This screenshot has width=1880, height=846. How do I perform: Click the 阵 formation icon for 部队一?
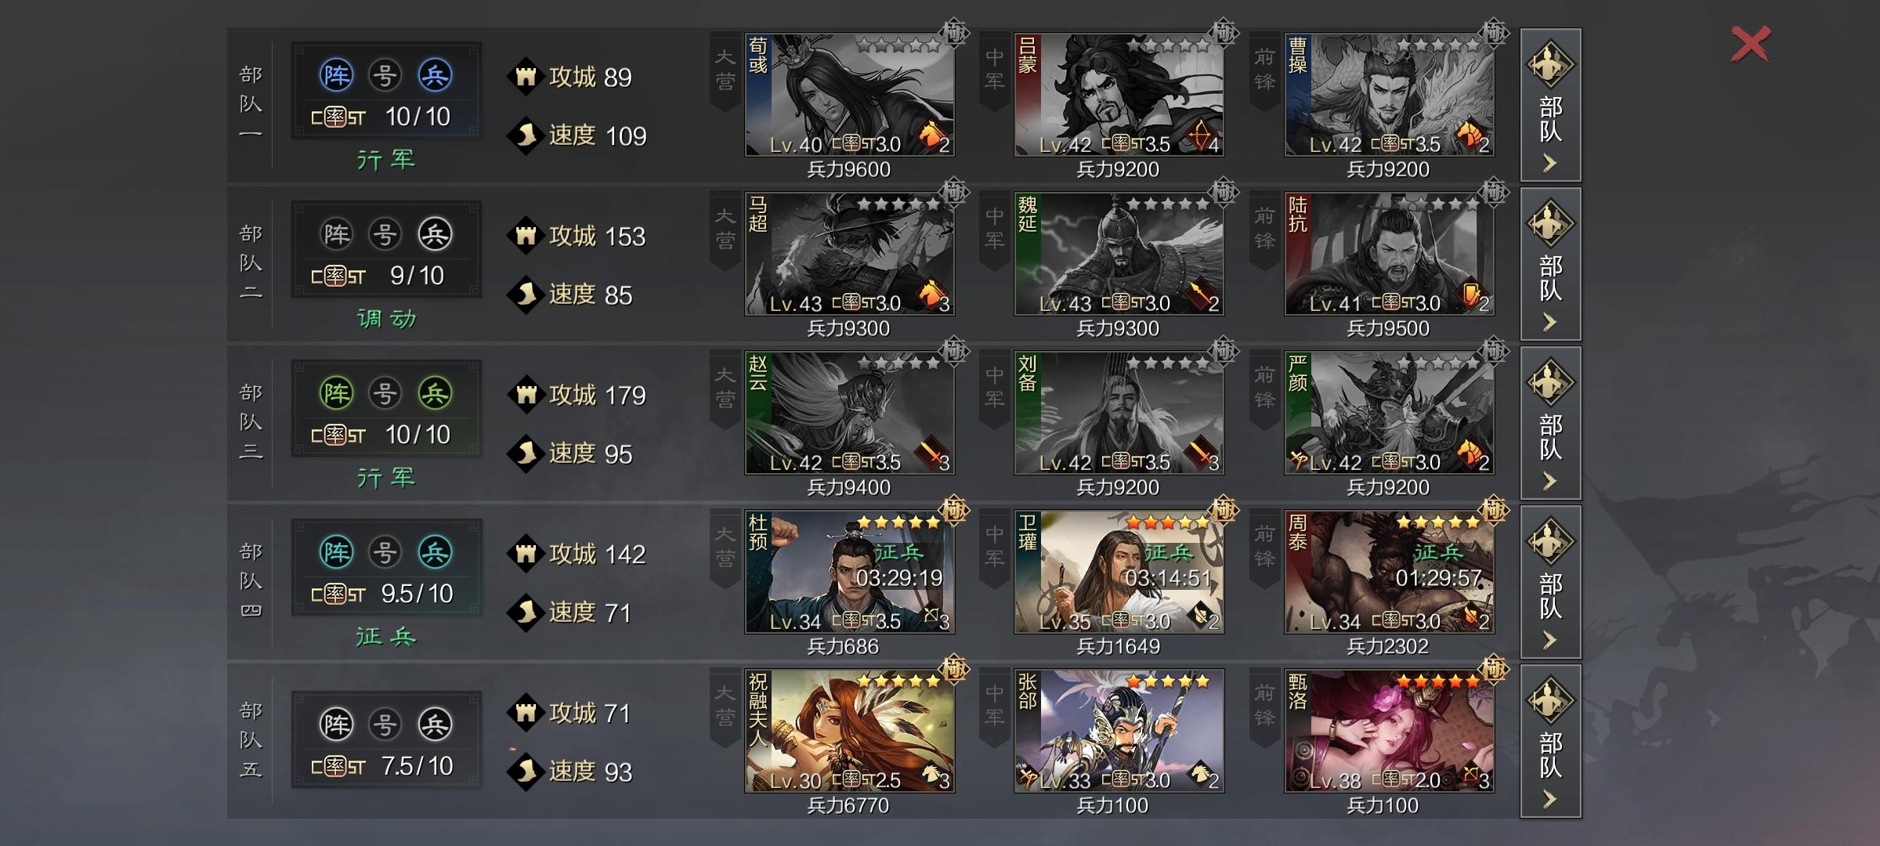[x=337, y=75]
